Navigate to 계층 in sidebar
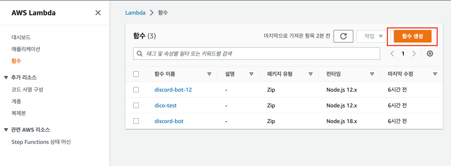 coord(16,101)
